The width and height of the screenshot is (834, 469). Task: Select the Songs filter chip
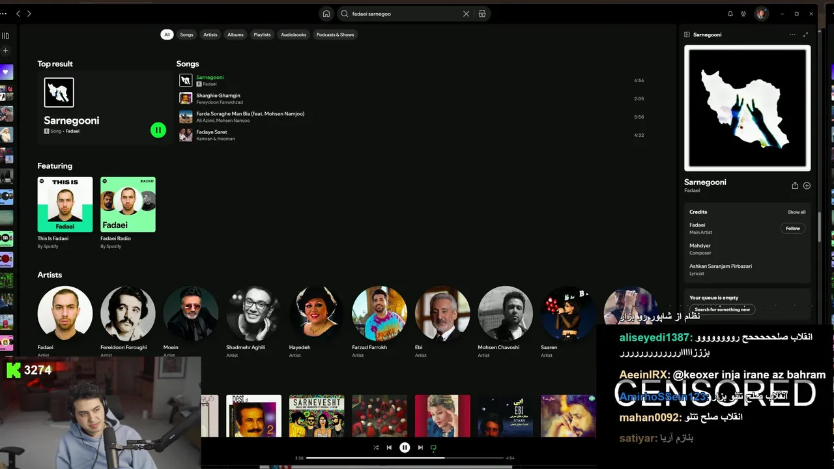186,35
